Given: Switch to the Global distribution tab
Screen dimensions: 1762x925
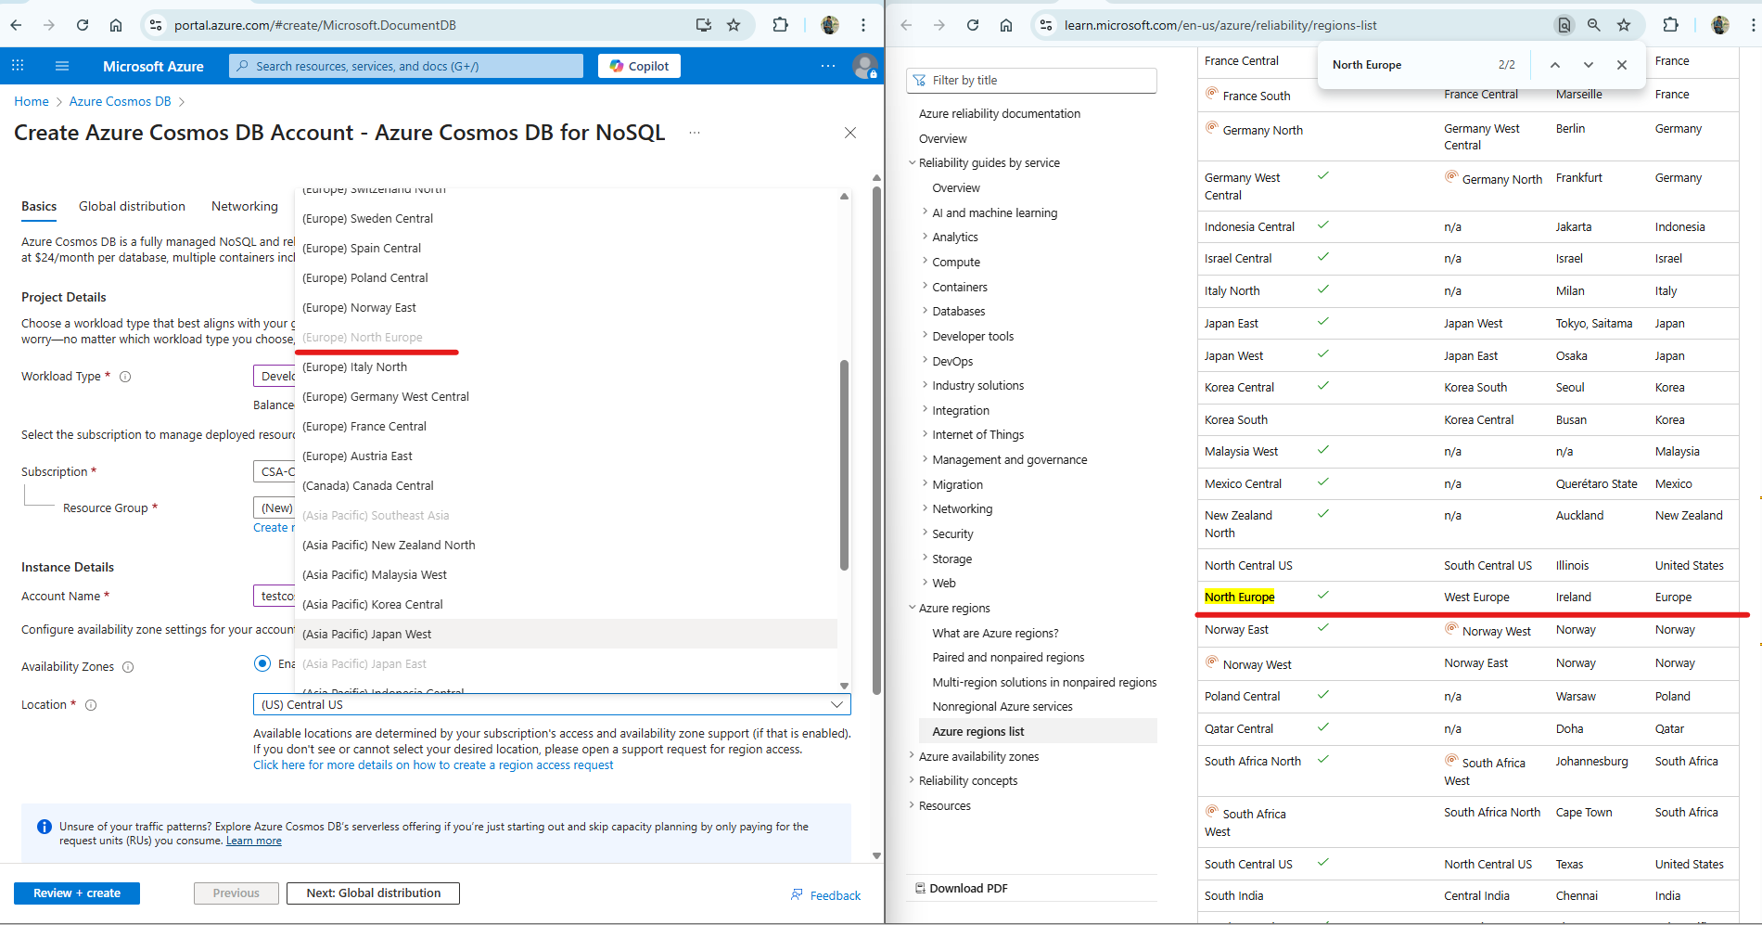Looking at the screenshot, I should coord(132,207).
